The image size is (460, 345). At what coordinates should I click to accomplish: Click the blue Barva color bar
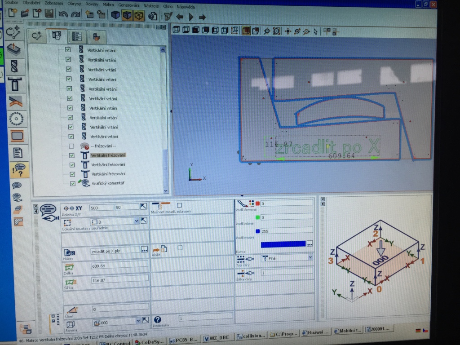(x=283, y=244)
